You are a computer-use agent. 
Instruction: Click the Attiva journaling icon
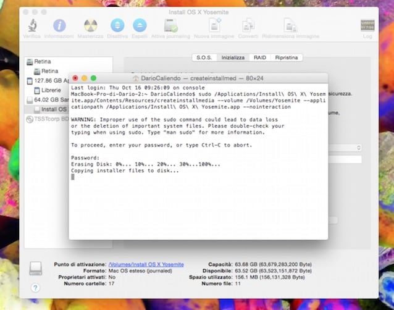click(x=171, y=25)
